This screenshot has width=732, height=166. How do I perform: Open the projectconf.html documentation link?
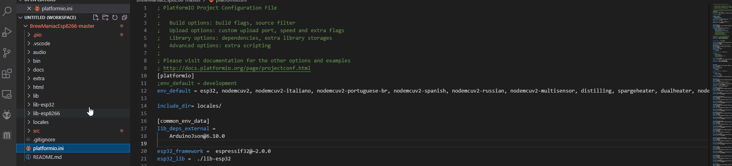click(237, 68)
